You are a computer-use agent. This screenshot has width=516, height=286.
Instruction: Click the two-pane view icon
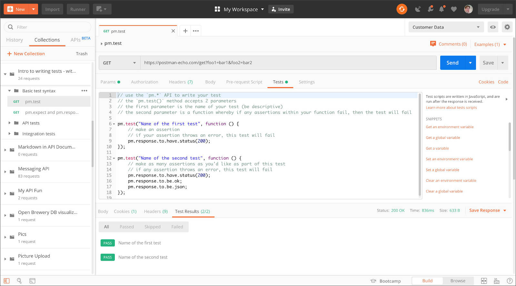tap(484, 281)
